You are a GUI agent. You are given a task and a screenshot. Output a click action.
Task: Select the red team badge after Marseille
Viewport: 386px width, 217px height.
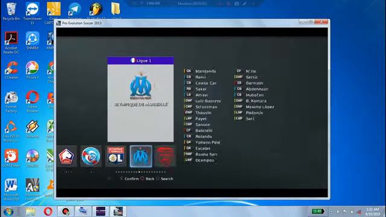coord(165,157)
